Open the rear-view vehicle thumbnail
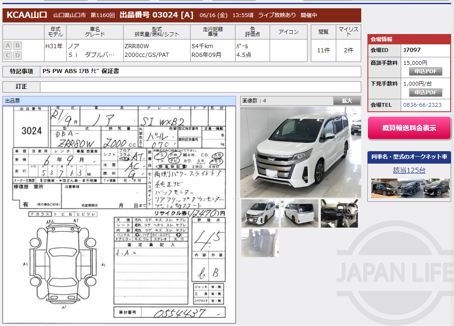Viewport: 454px width, 326px height. point(299,213)
